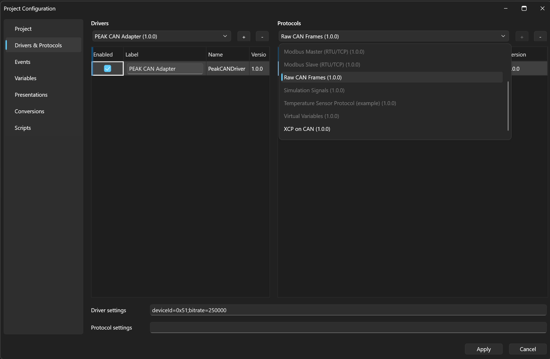Click the Enabled column header
This screenshot has height=359, width=550.
click(x=108, y=55)
